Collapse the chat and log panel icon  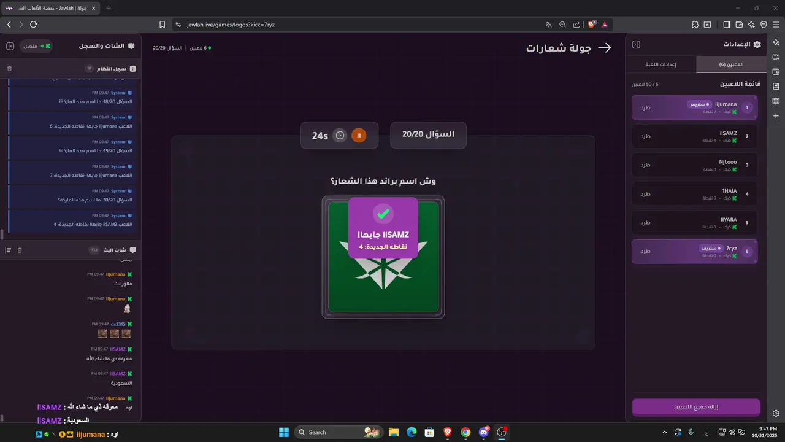pyautogui.click(x=10, y=46)
